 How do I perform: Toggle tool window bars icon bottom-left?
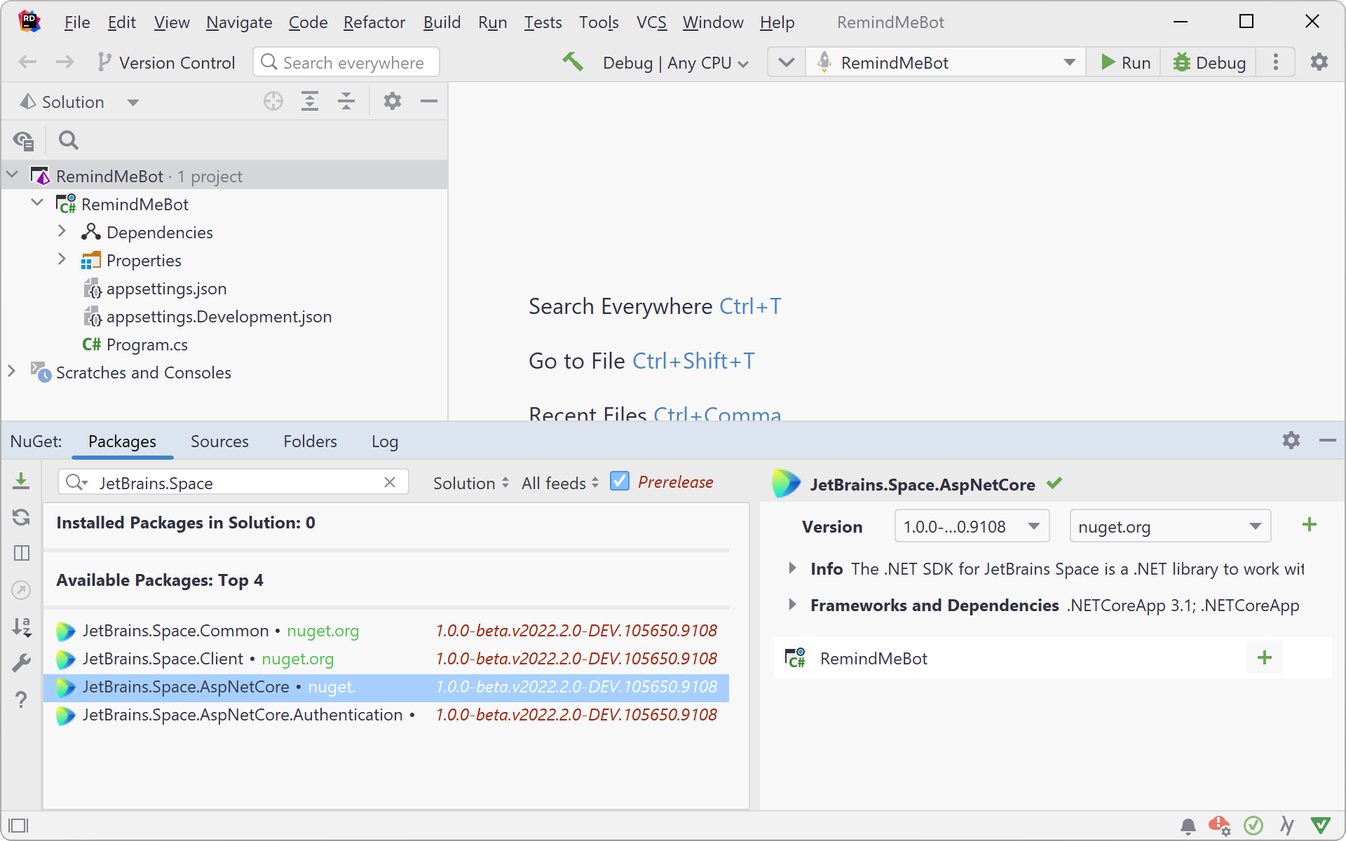click(18, 826)
